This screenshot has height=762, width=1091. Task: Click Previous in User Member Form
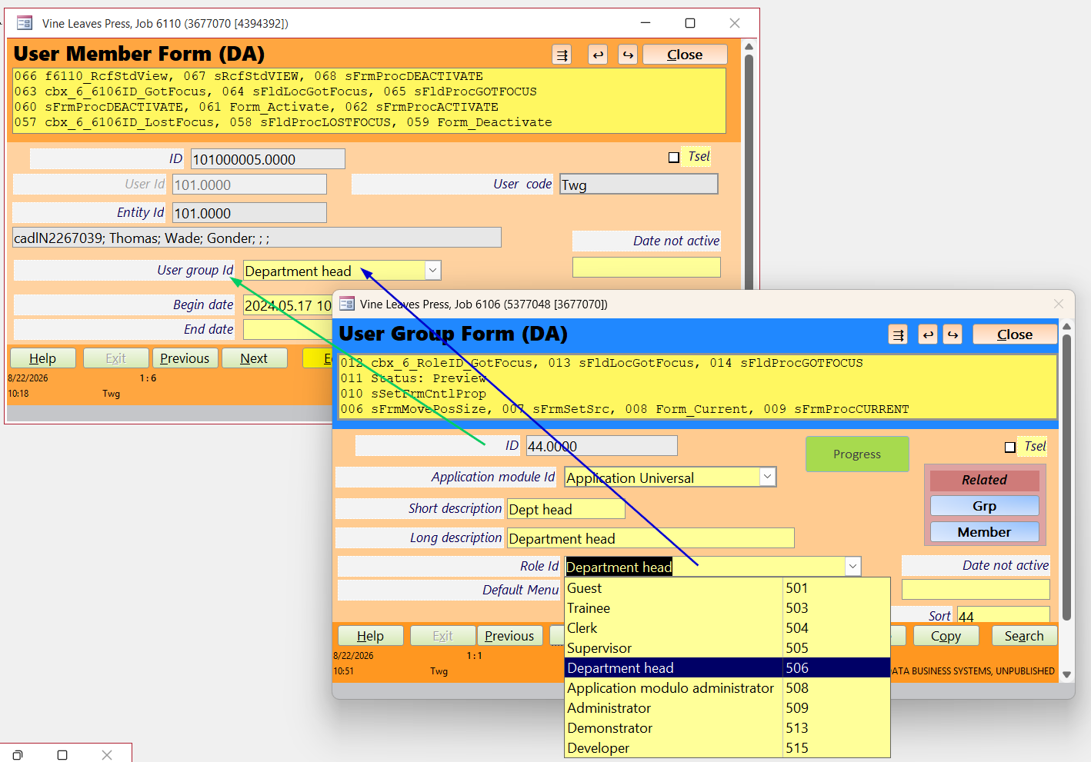click(x=185, y=358)
